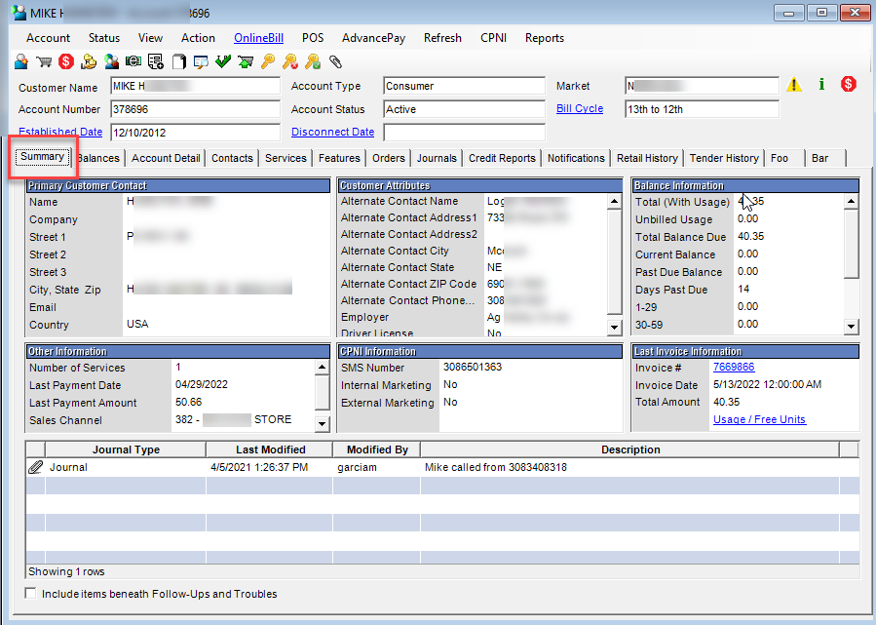Click the document with magnifier preview icon
The width and height of the screenshot is (876, 625).
click(201, 60)
